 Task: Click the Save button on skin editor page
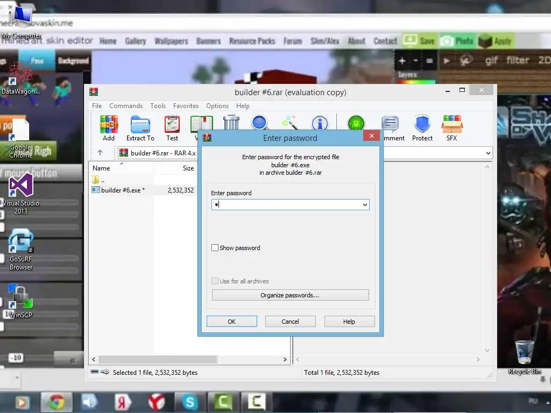point(419,41)
